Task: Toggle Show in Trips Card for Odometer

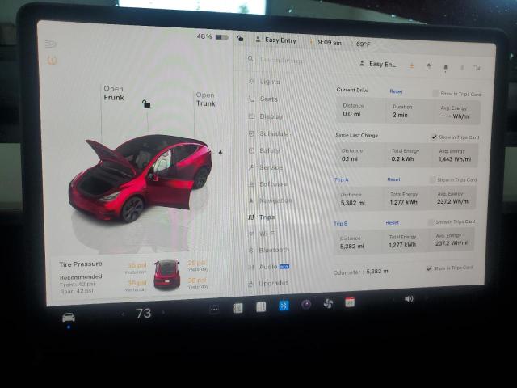Action: pyautogui.click(x=429, y=268)
